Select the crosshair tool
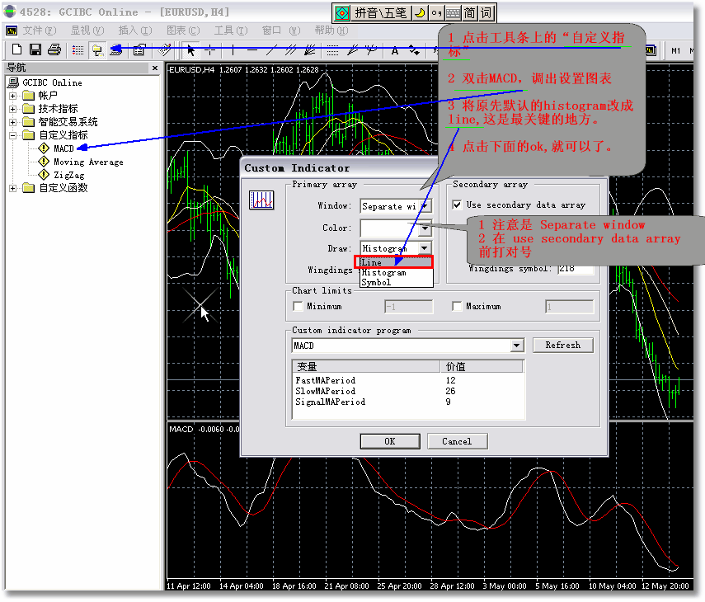Viewport: 705px width, 602px height. click(211, 50)
